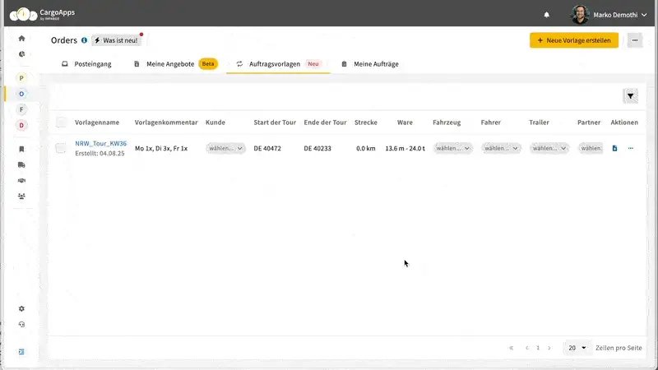Select the F app in sidebar
This screenshot has height=370, width=658.
coord(21,109)
